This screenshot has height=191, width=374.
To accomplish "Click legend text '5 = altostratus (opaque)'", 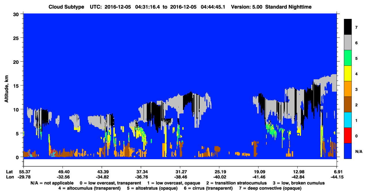I will (x=152, y=188).
